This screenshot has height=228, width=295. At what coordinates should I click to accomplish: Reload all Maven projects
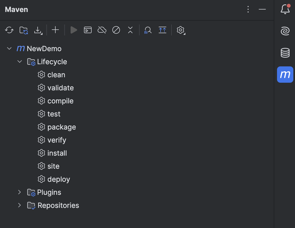pos(9,30)
